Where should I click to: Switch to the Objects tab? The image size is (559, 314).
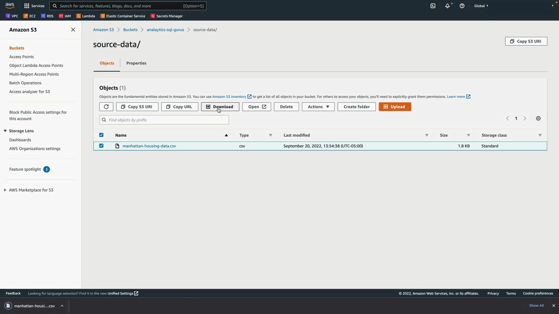pos(107,63)
